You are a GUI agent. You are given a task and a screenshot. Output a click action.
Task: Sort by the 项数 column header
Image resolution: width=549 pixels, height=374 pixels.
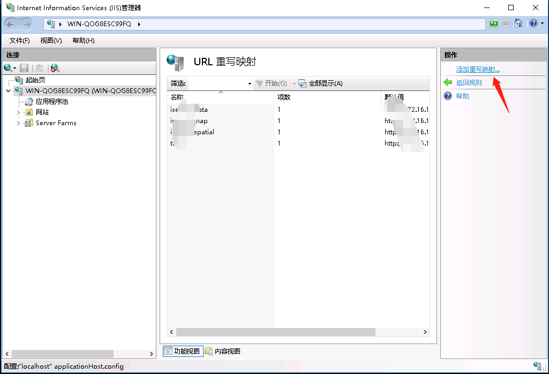click(327, 97)
